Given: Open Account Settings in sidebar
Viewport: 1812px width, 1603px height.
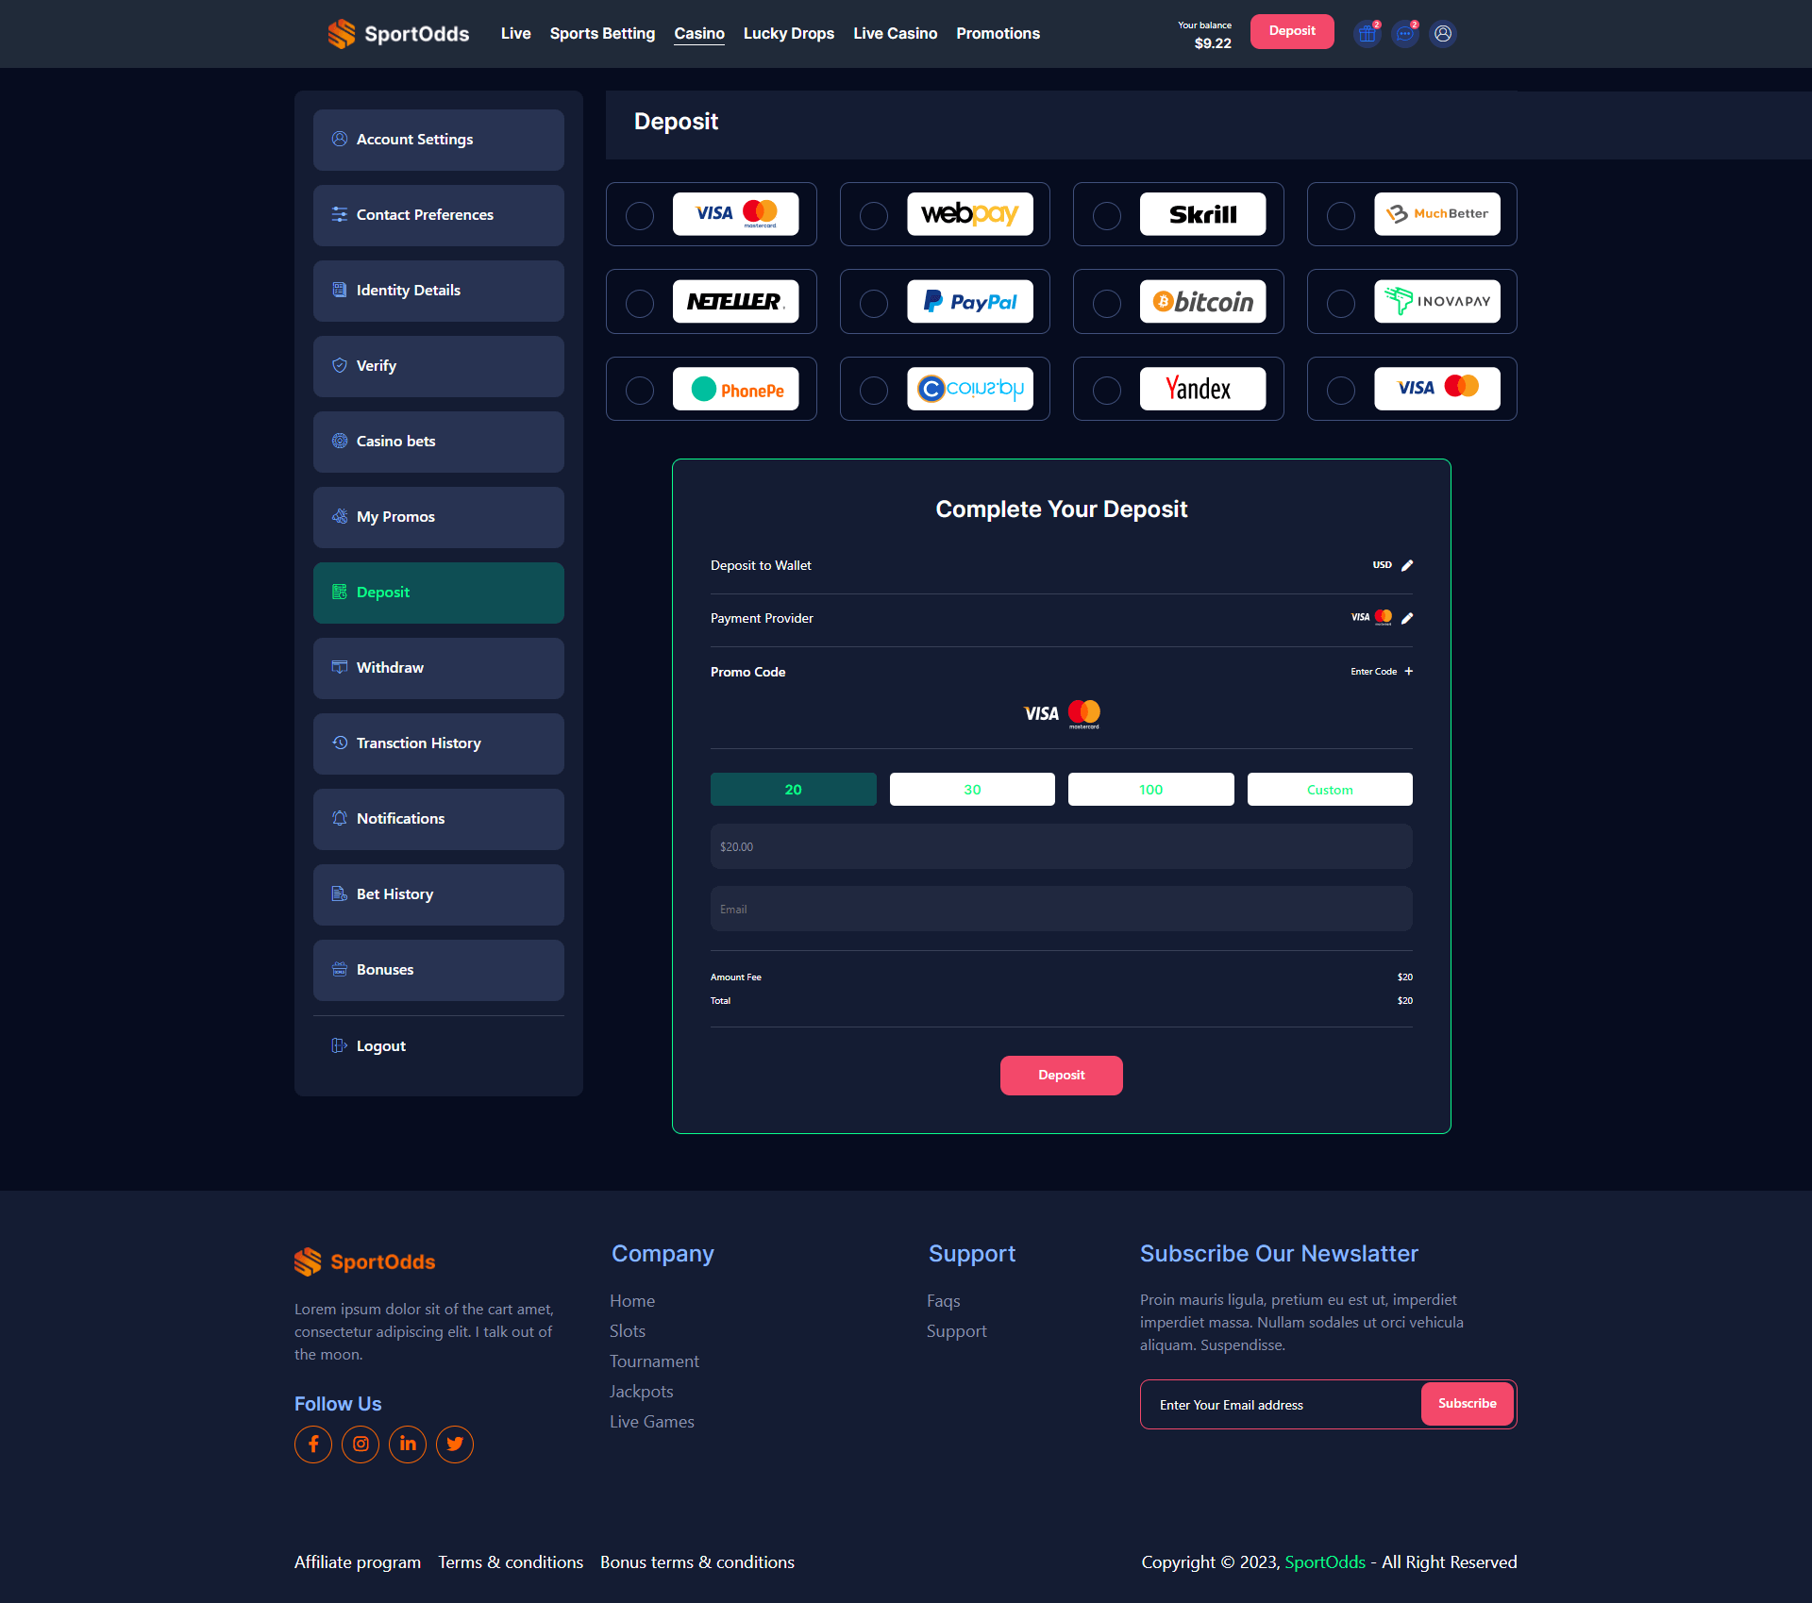Looking at the screenshot, I should pyautogui.click(x=439, y=140).
